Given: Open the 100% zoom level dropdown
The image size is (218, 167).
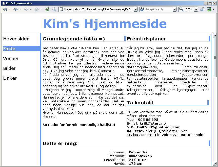Looking at the screenshot, I should (196, 9).
